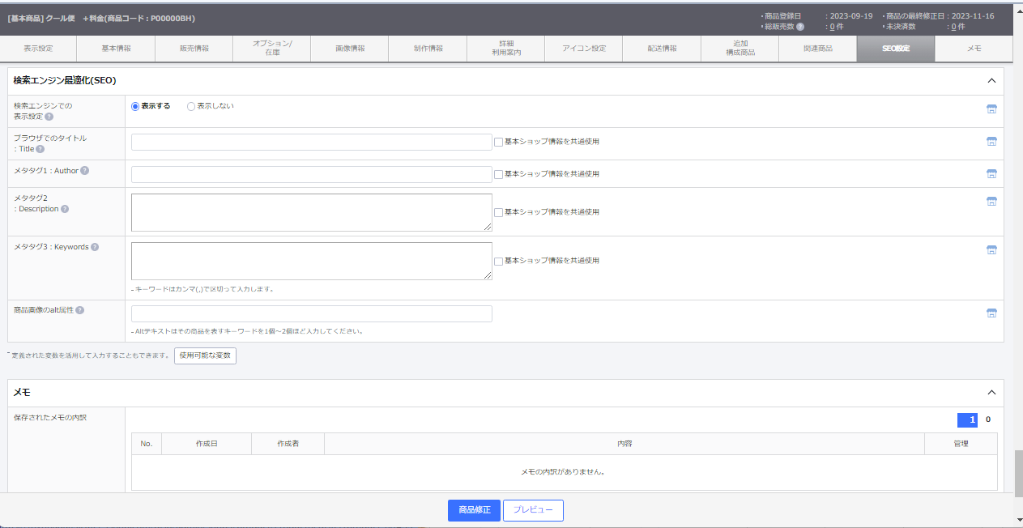Screen dimensions: 1023x528
Task: Open オプション/在庫 tab
Action: click(x=272, y=49)
